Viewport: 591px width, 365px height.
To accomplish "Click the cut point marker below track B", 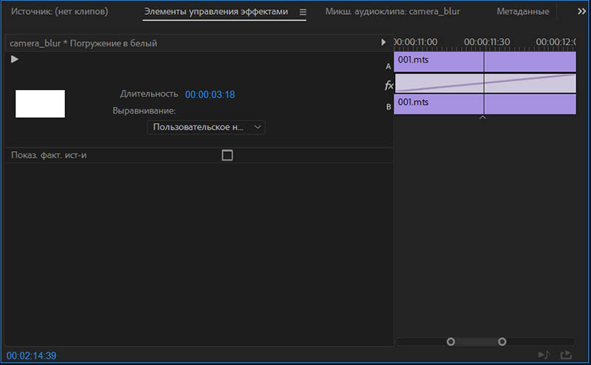I will [483, 118].
